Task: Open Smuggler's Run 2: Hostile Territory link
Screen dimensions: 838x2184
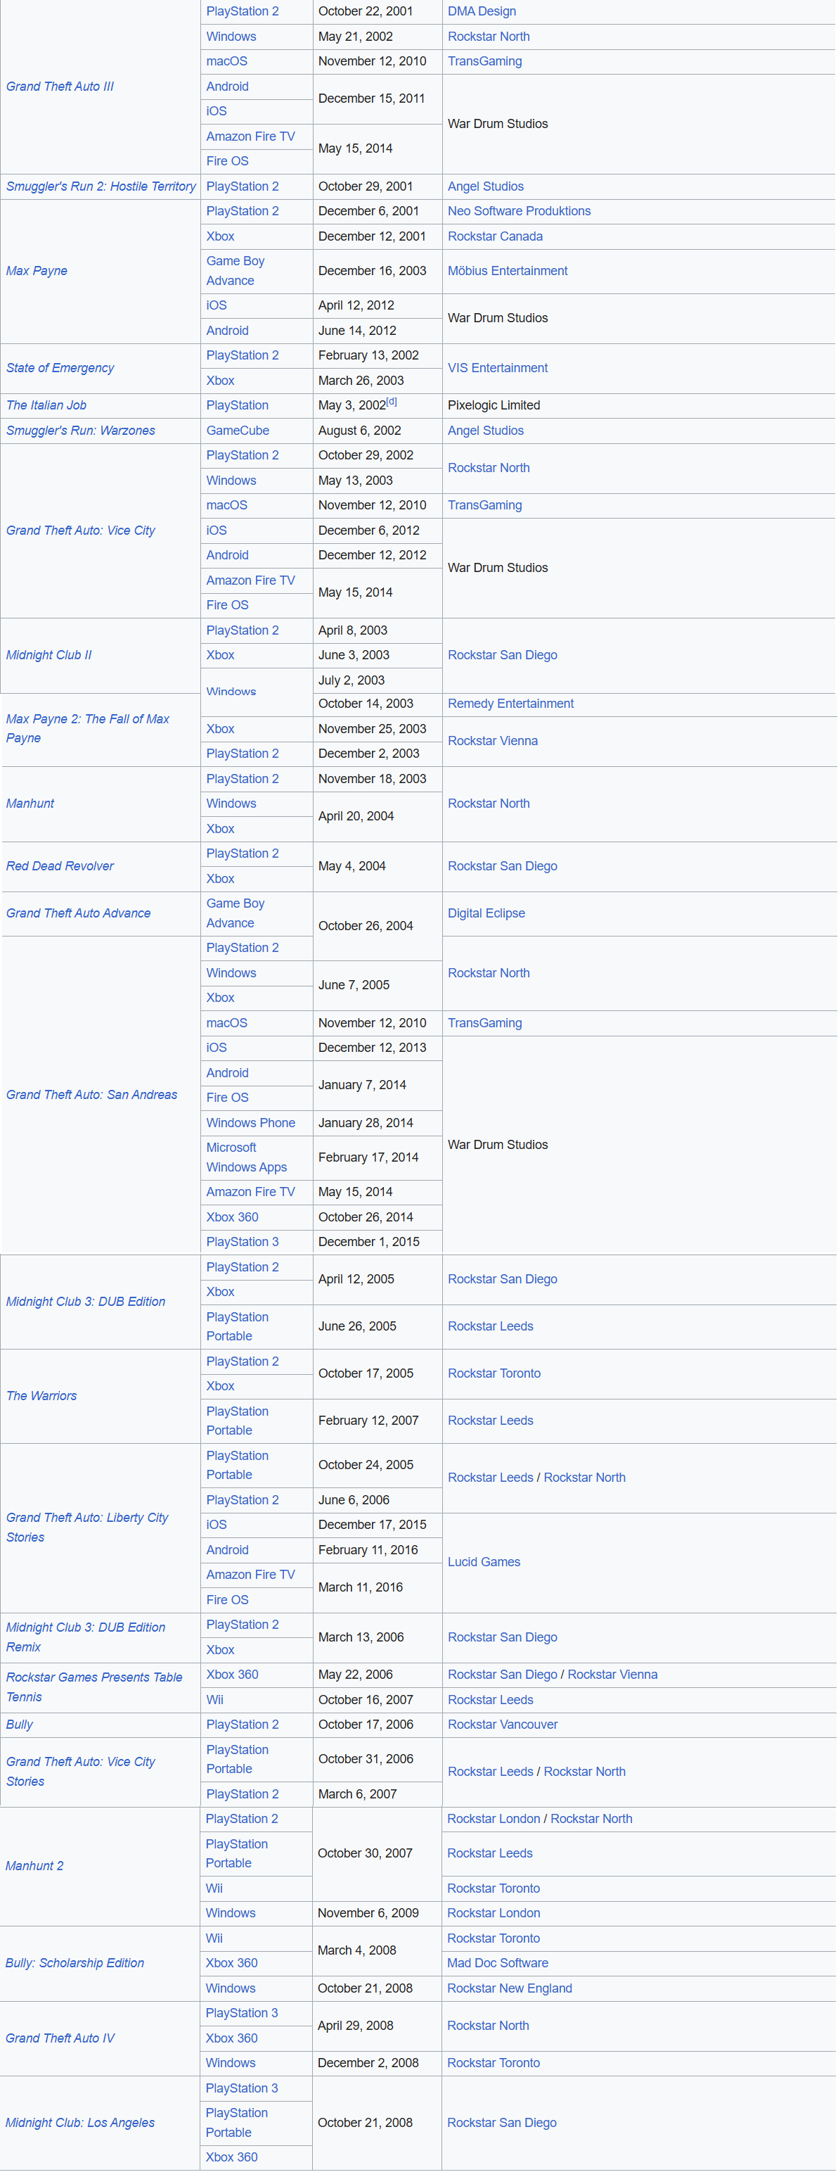Action: click(101, 186)
